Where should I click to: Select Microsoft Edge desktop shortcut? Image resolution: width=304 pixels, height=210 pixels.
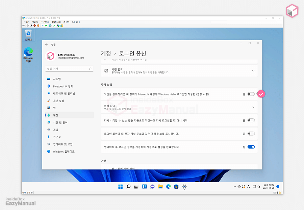(28, 55)
